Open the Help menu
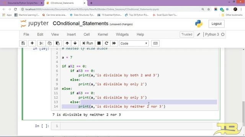Image resolution: width=245 pixels, height=137 pixels. (140, 35)
